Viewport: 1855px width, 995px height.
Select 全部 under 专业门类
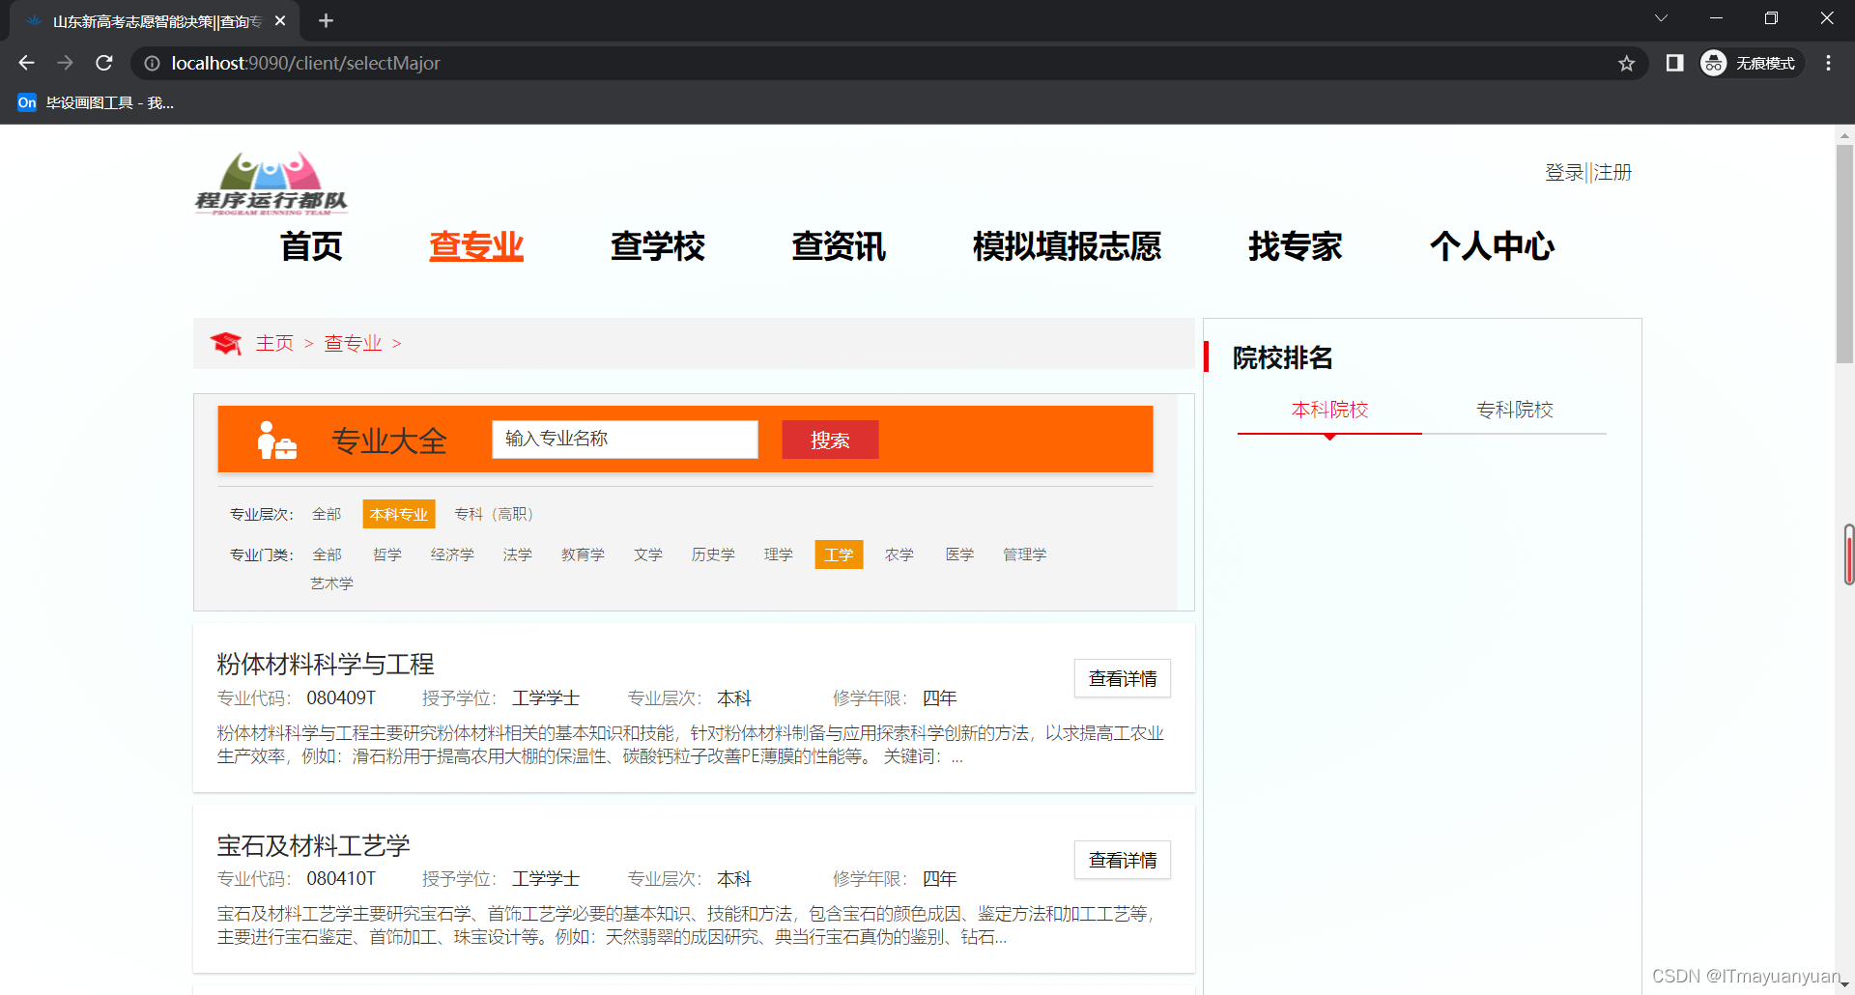[x=327, y=554]
